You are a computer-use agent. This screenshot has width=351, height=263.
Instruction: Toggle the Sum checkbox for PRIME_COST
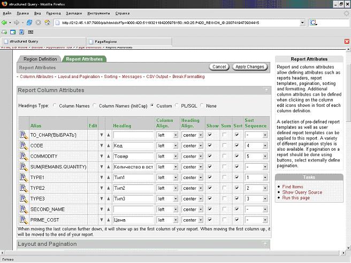(224, 220)
